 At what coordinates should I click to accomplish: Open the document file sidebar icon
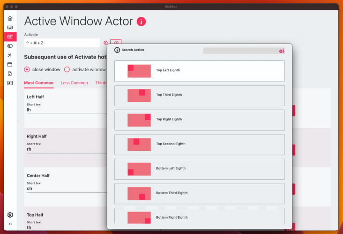click(10, 73)
